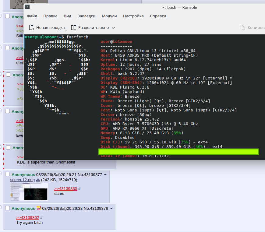Click the 'WM Theme: Breeze' line
The image size is (265, 232).
pos(120,96)
